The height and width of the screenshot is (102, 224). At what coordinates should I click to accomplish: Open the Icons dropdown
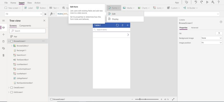[158, 8]
